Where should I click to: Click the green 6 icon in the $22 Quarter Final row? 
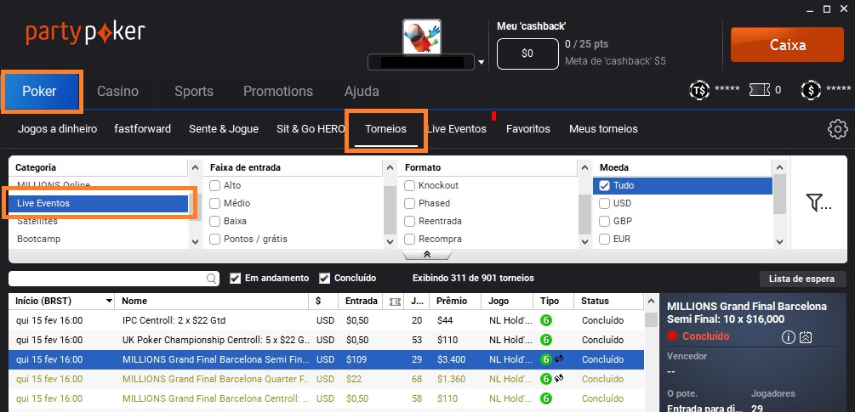pos(545,379)
